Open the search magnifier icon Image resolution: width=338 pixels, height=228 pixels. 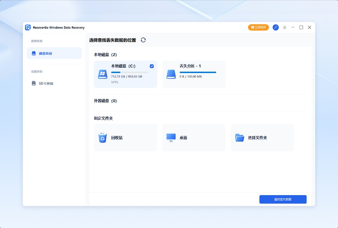276,27
